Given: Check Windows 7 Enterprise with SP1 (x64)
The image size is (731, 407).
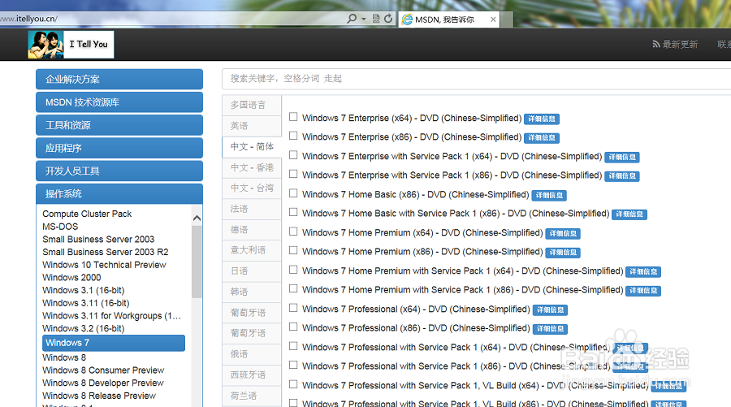Looking at the screenshot, I should 293,155.
